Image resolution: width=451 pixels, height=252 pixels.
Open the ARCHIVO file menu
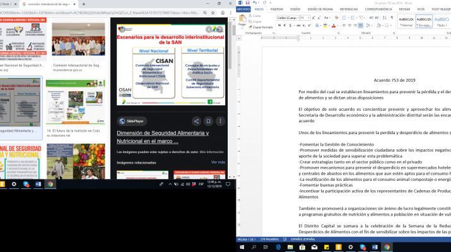click(x=243, y=9)
